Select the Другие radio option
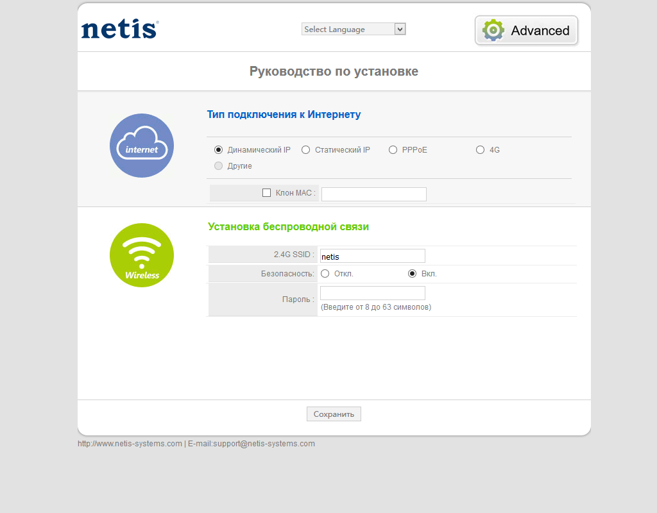This screenshot has width=657, height=513. tap(219, 166)
